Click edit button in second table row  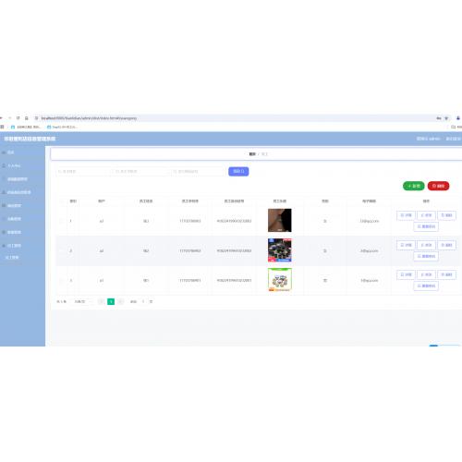(x=426, y=245)
